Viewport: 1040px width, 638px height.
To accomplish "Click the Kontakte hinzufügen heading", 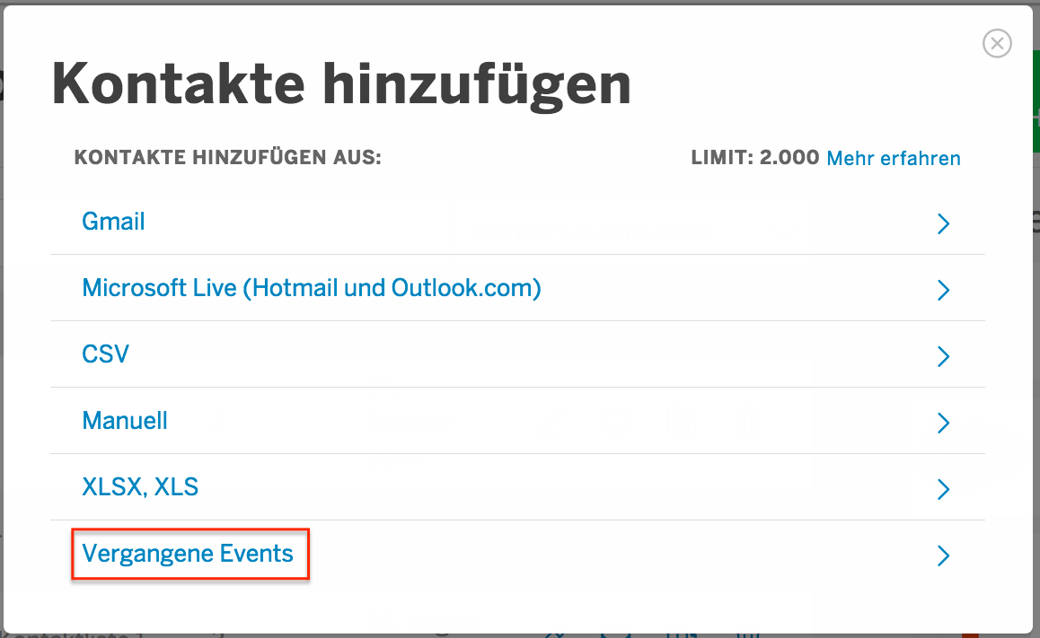I will [341, 86].
